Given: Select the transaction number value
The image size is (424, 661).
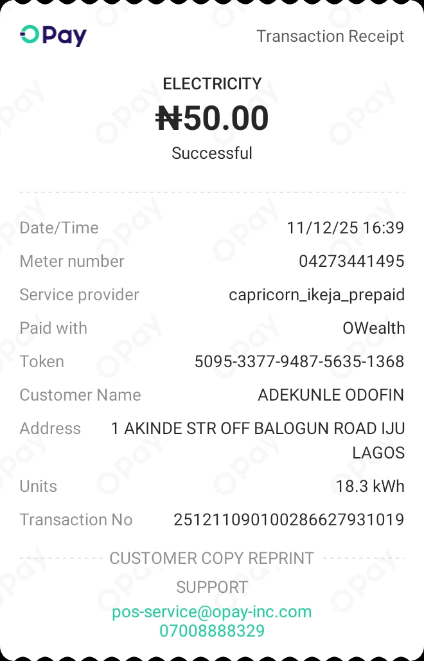Looking at the screenshot, I should tap(289, 520).
